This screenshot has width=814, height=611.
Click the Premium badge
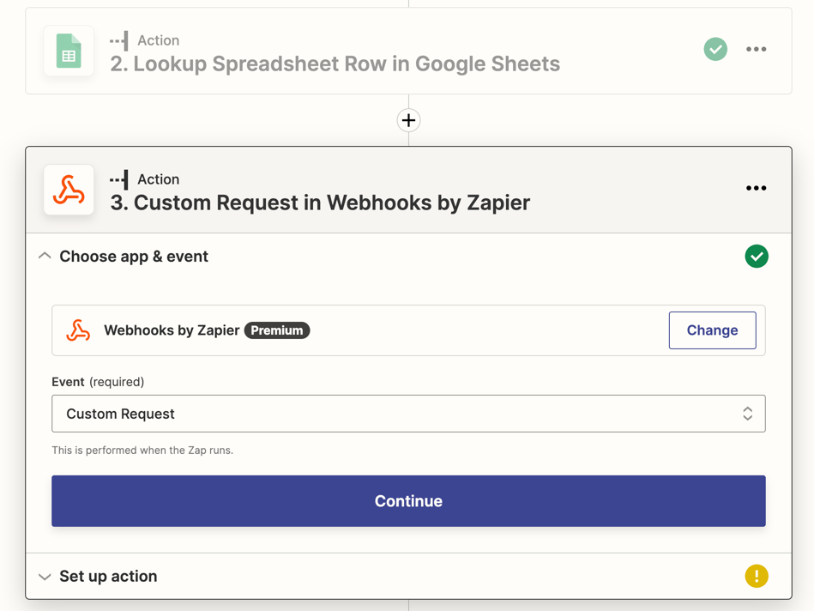tap(277, 330)
